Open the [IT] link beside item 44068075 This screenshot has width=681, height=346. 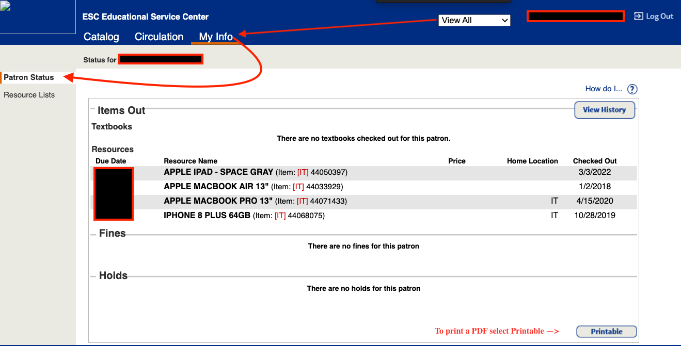click(x=280, y=216)
